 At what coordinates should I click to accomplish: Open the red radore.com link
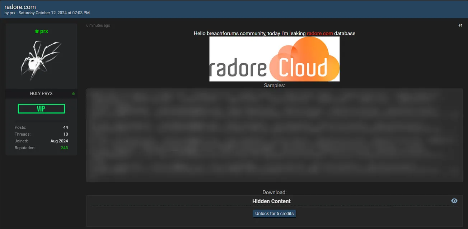pyautogui.click(x=320, y=33)
